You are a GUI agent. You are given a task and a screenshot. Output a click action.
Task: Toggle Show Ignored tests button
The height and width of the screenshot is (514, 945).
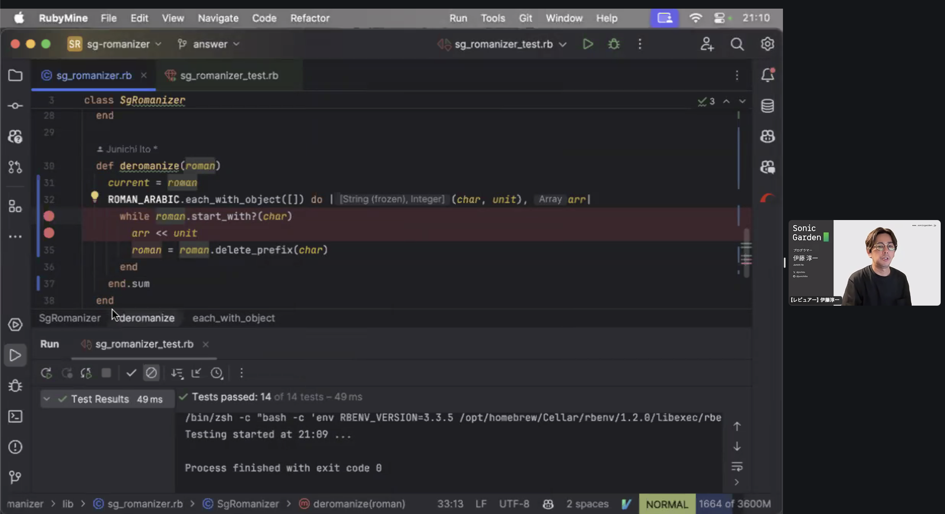pyautogui.click(x=151, y=373)
